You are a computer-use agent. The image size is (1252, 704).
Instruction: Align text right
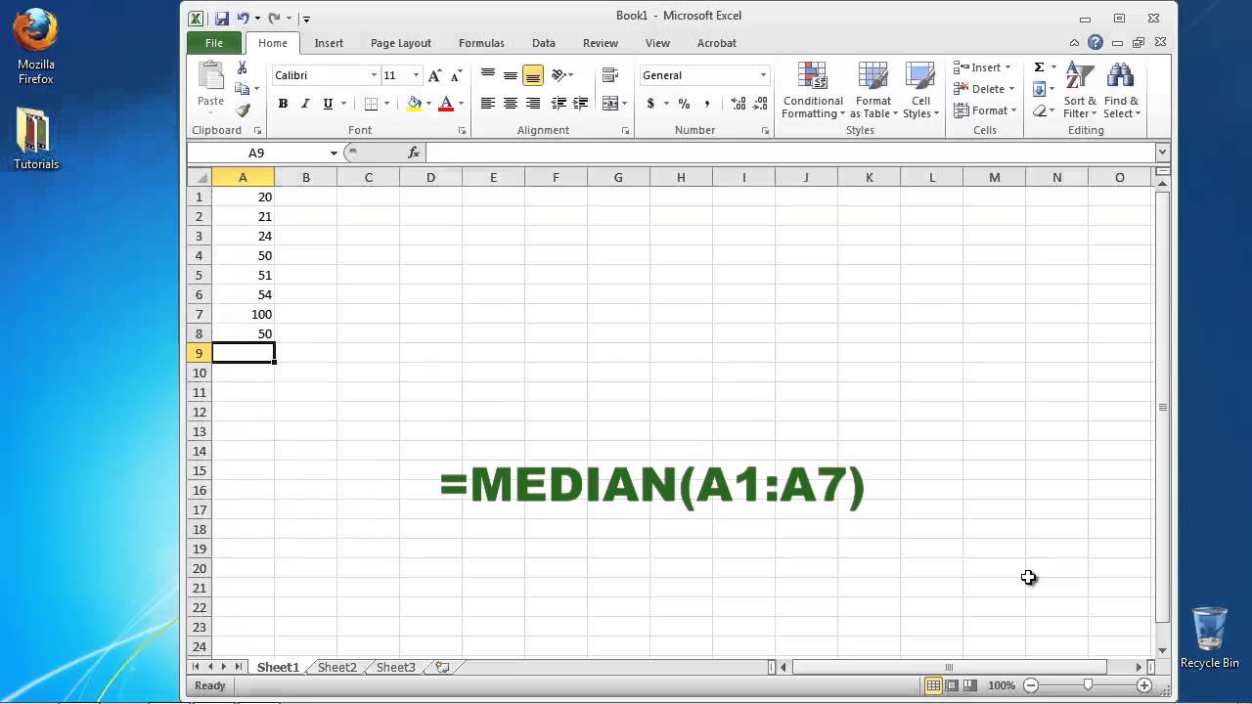533,104
